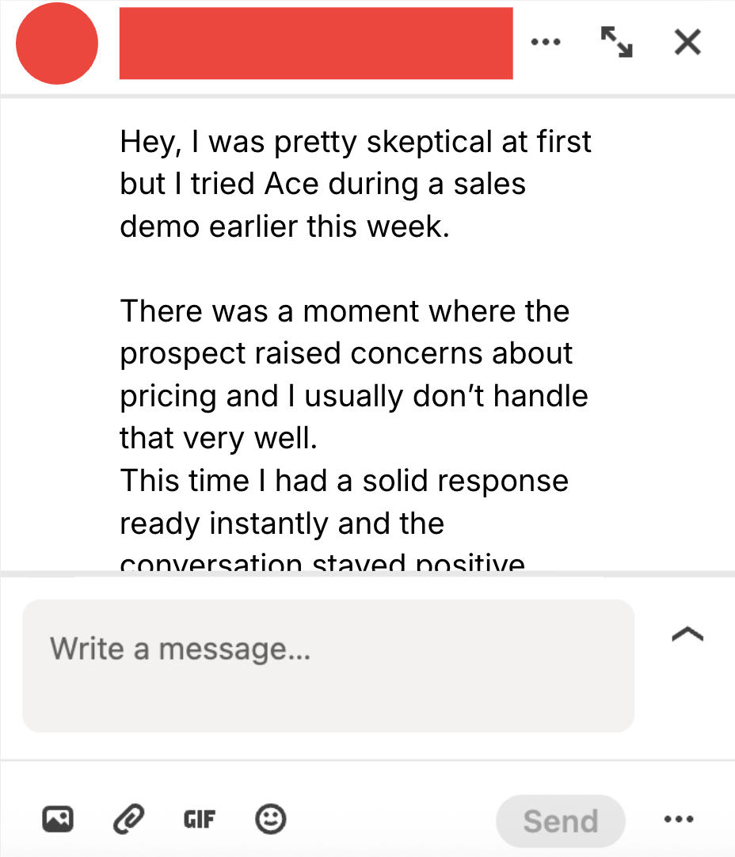Open the contact's profile picture
Image resolution: width=735 pixels, height=857 pixels.
pos(57,44)
